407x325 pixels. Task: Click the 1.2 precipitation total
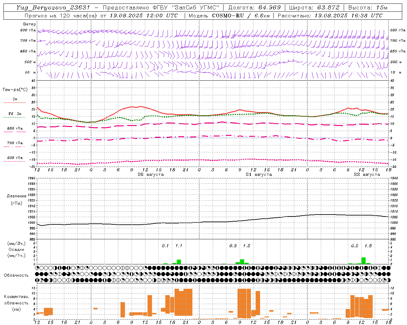pos(246,246)
